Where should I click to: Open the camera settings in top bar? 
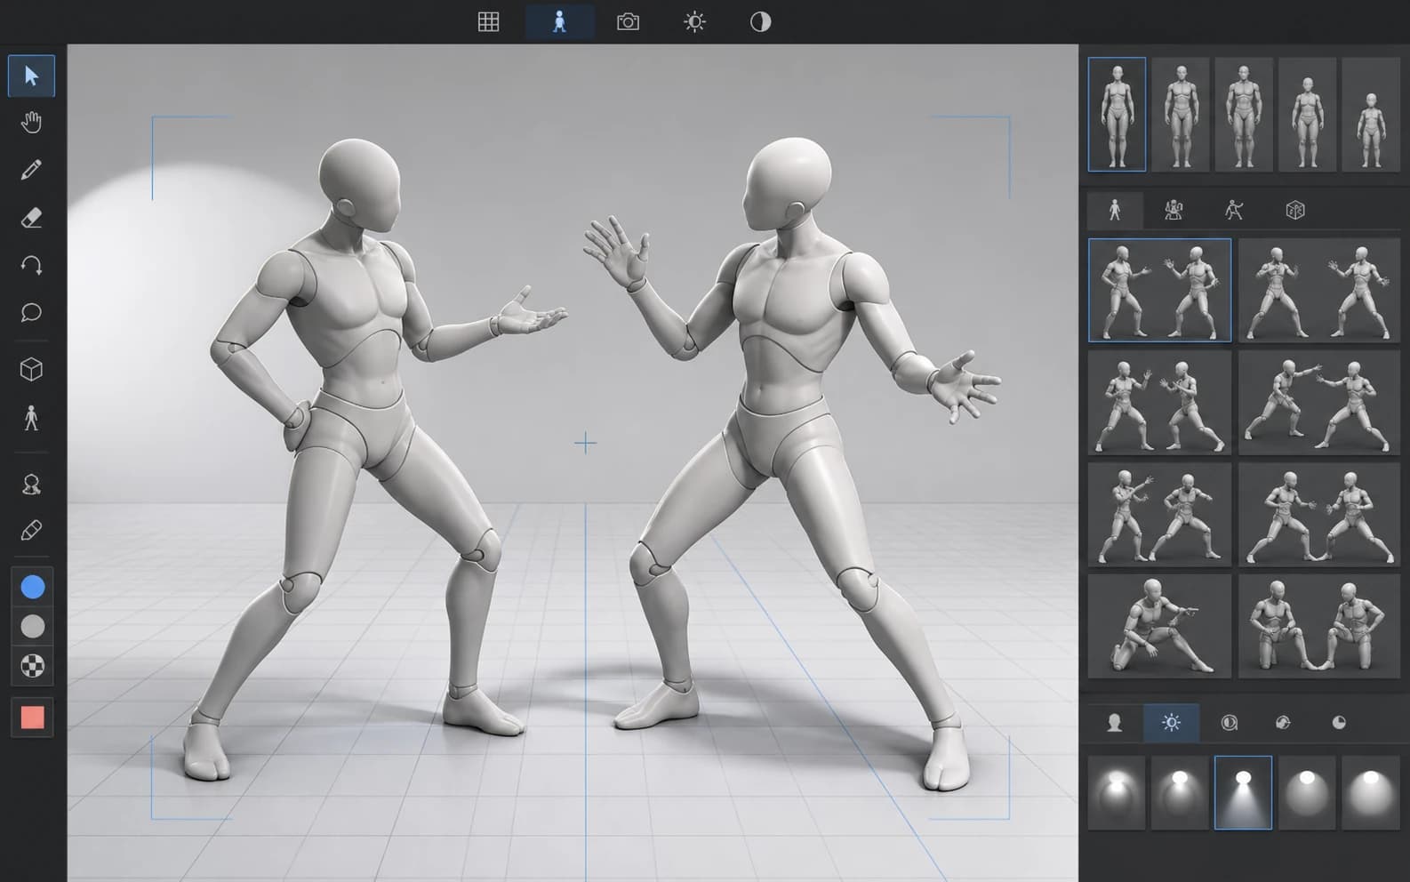628,22
